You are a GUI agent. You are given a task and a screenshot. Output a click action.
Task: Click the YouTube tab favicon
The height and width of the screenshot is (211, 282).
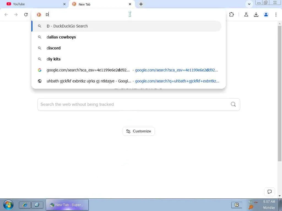[x=9, y=4]
